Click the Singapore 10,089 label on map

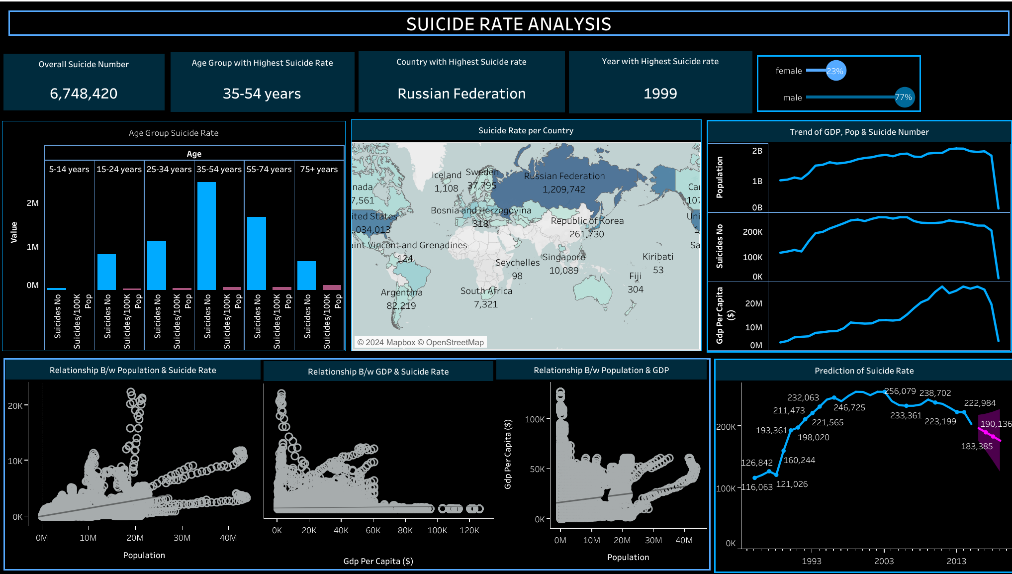point(563,264)
